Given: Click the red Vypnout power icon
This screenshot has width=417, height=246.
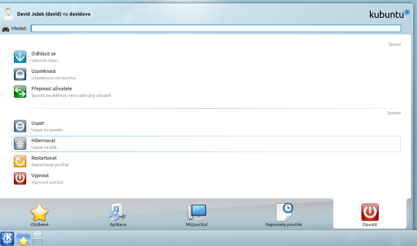Looking at the screenshot, I should point(20,179).
